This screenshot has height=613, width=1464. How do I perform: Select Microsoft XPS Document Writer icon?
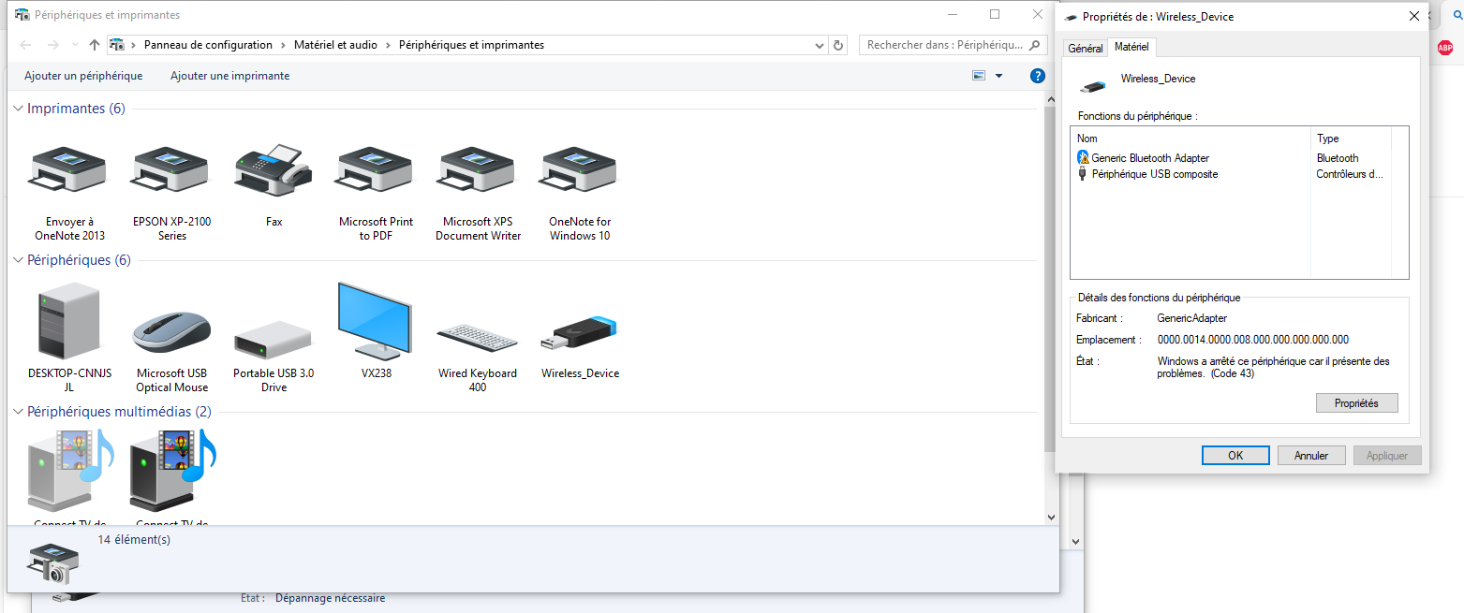tap(478, 169)
